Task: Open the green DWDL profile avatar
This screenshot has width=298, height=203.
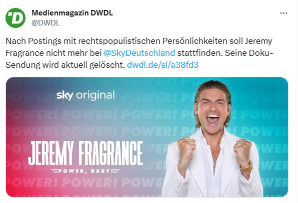Action: pyautogui.click(x=15, y=18)
